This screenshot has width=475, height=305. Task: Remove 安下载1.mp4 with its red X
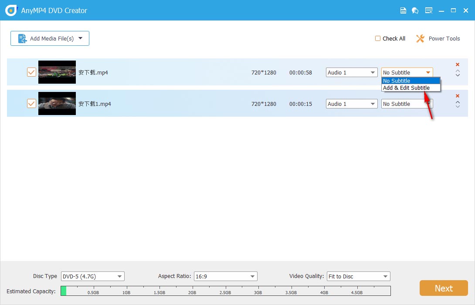[458, 96]
